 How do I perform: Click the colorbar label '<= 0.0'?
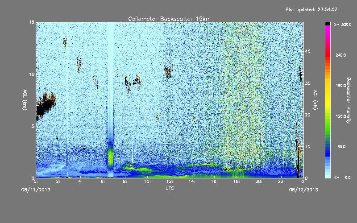click(342, 177)
